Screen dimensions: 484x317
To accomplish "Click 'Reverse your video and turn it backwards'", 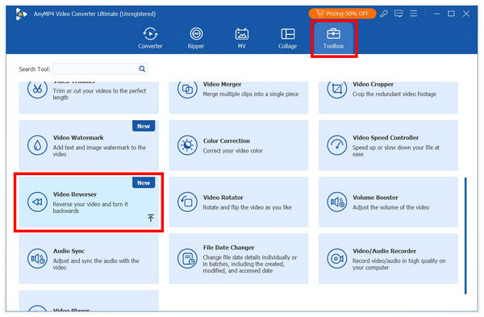I will [90, 207].
